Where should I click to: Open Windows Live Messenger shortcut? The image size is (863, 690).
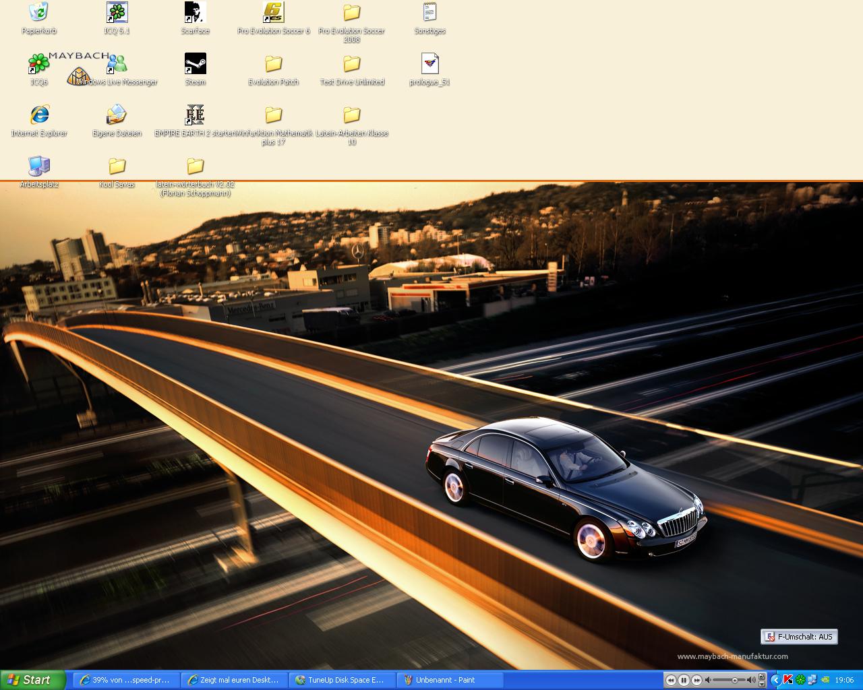[117, 70]
